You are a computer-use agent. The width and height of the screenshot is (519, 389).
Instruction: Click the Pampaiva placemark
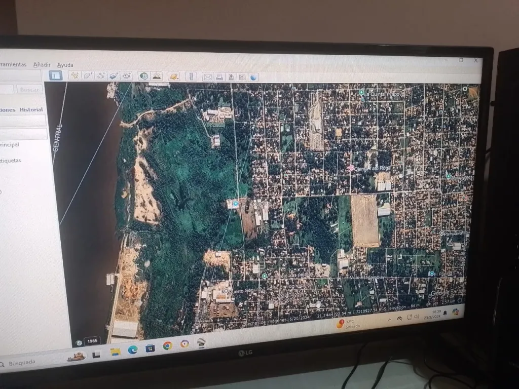441,233
